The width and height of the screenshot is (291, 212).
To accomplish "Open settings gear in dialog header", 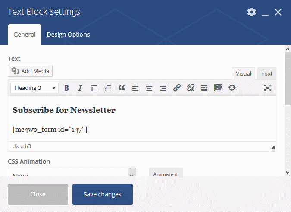I will pos(251,12).
